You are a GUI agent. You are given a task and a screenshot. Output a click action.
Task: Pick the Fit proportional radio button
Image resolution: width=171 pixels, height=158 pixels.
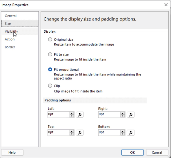50,69
